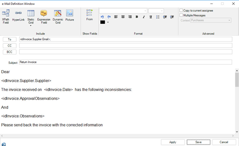This screenshot has height=146, width=239.
Task: Click the horizontal scrollbar right arrow
Action: (233, 135)
